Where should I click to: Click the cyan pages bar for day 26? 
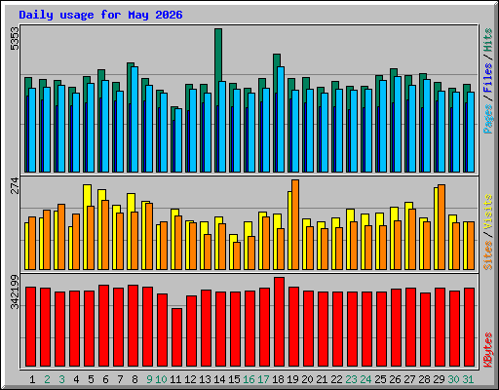398,124
